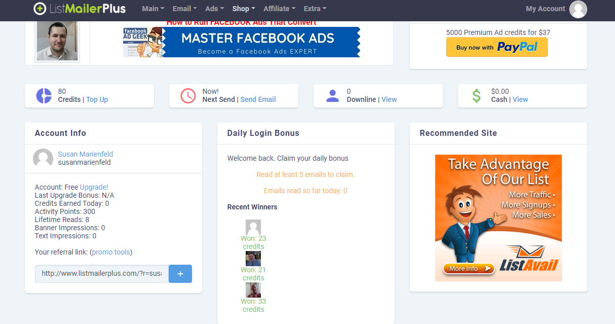Click the Top Up credits link
Screen dimensions: 615x324
click(97, 99)
